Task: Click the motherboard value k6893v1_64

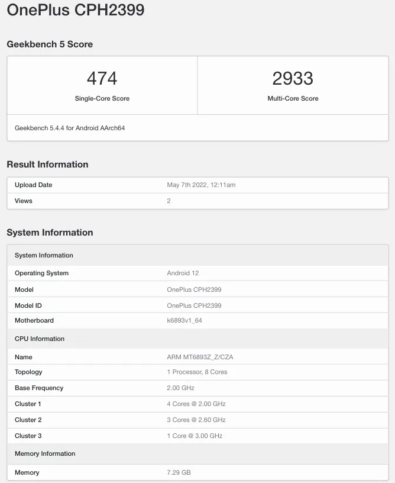Action: [x=184, y=321]
